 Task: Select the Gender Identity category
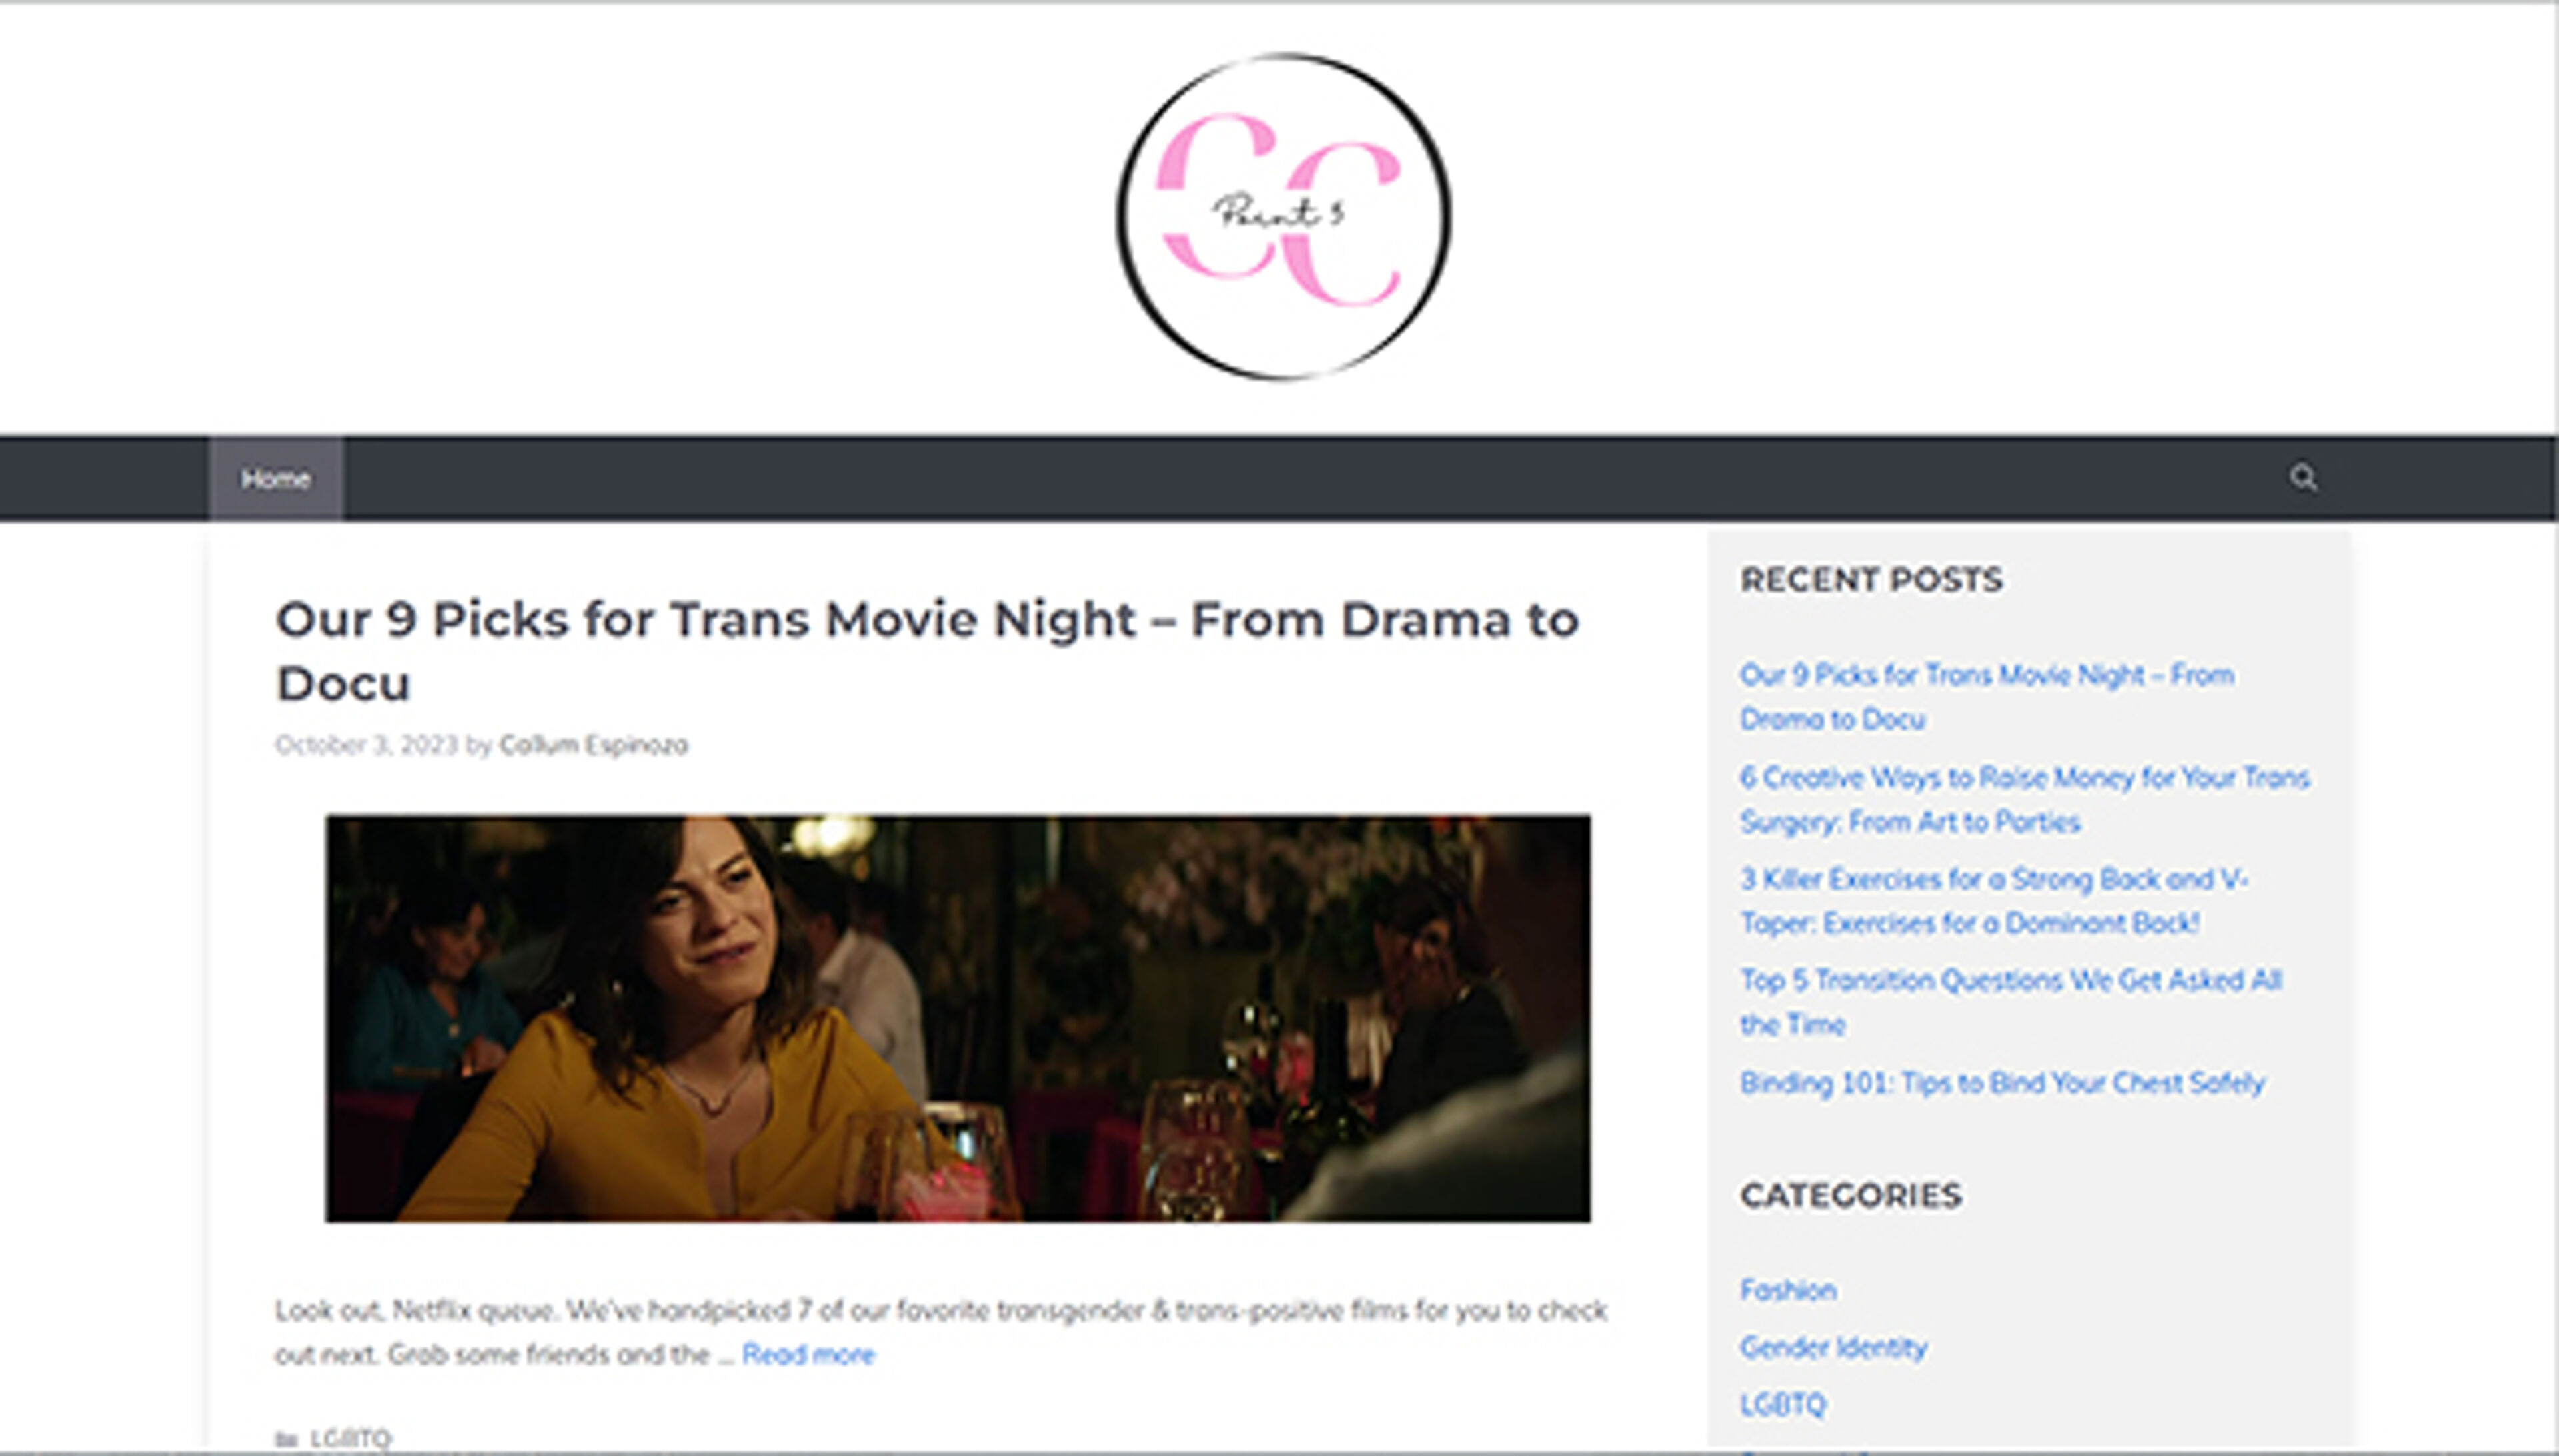(1833, 1347)
